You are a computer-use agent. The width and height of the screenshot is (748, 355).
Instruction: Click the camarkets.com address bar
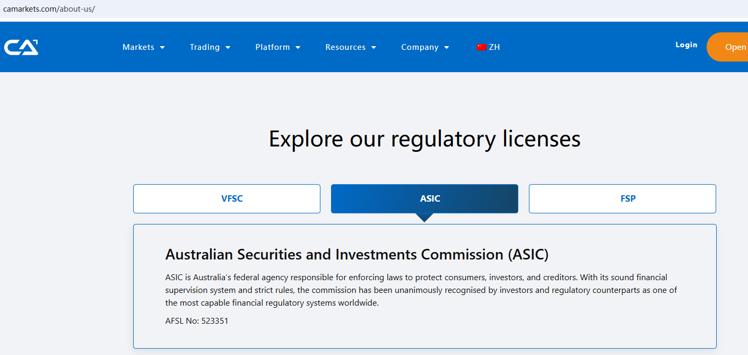point(49,9)
